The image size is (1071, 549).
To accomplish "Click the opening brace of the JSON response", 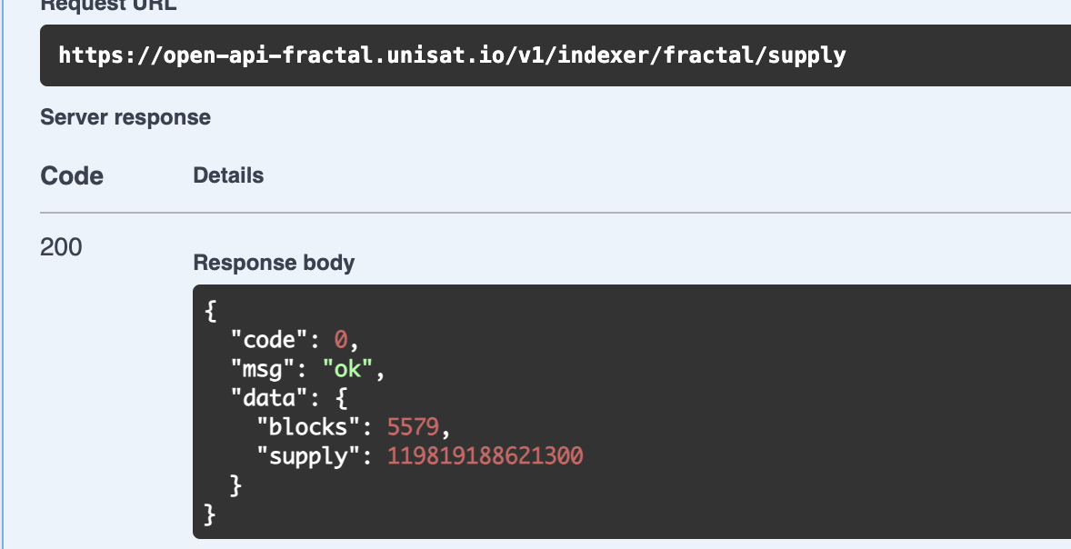I will (x=211, y=311).
